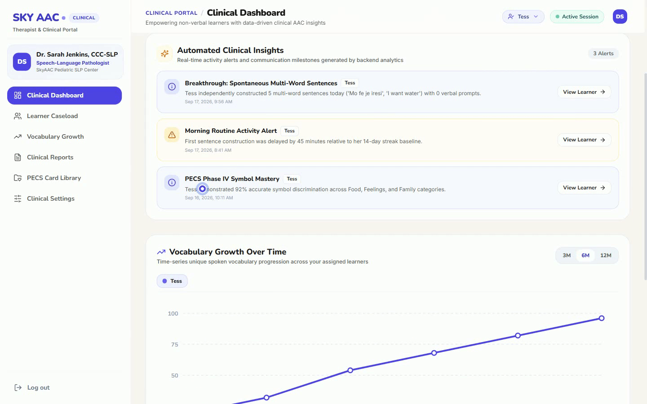Click the trend icon beside Vocabulary Growth Over Time
Viewport: 647px width, 404px height.
click(x=161, y=252)
